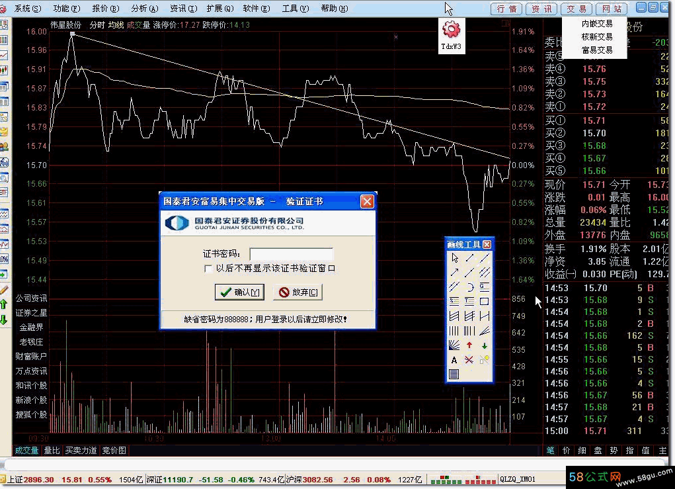
Task: Open the 系统 menu
Action: [28, 8]
